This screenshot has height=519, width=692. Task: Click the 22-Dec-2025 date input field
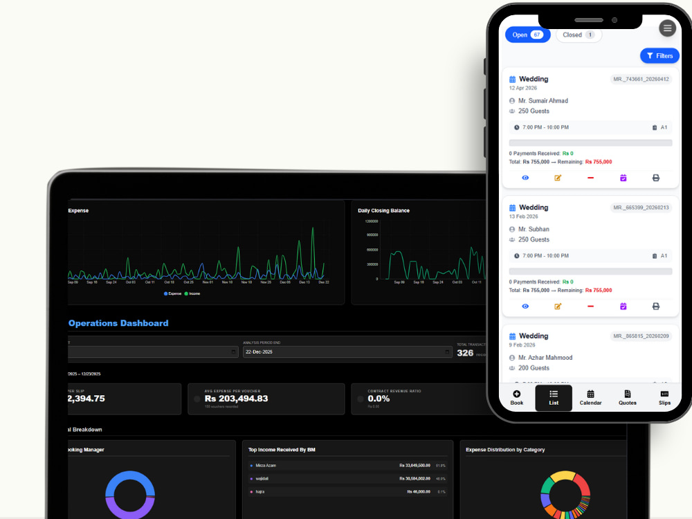pos(347,352)
